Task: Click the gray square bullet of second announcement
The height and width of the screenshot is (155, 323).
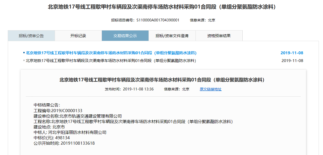Action: pos(24,60)
